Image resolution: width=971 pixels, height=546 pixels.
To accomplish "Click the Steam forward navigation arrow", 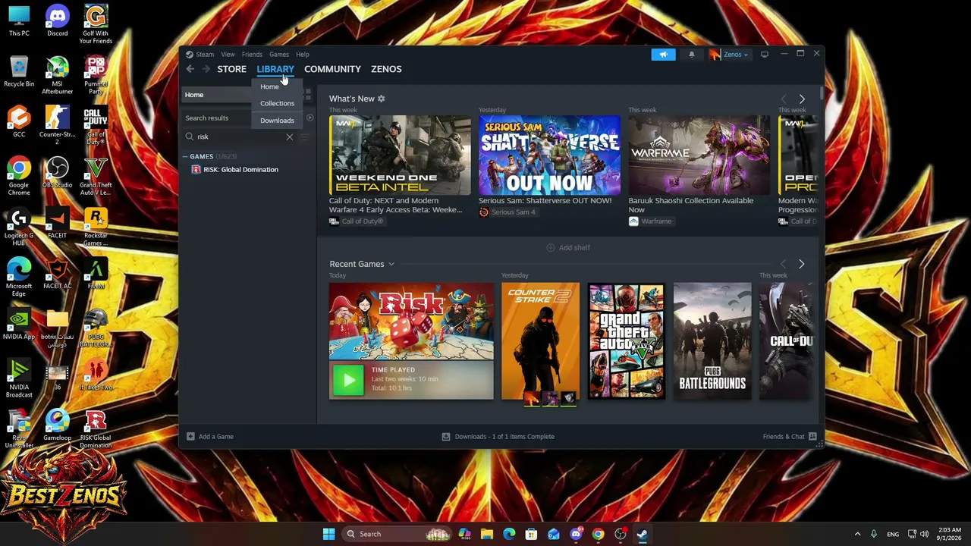I will click(x=206, y=69).
